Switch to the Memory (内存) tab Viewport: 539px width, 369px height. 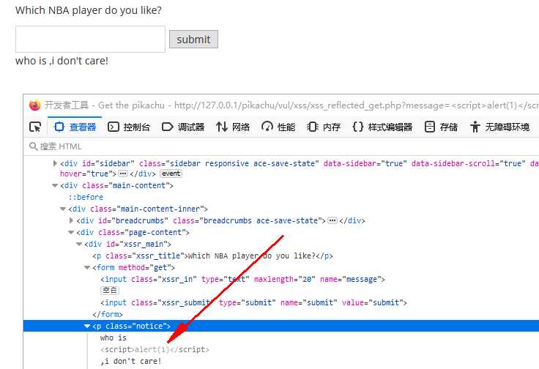pyautogui.click(x=324, y=127)
